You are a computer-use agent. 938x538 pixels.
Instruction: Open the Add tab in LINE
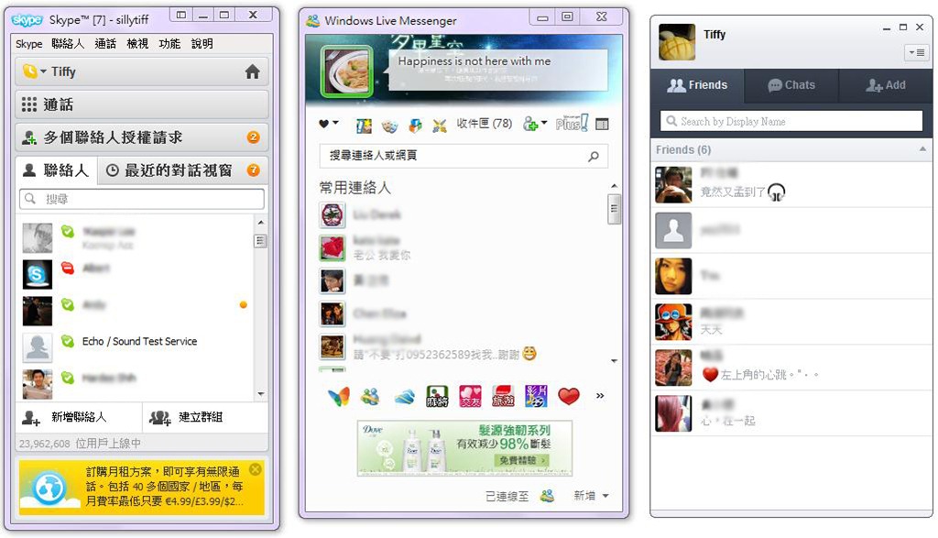click(886, 85)
